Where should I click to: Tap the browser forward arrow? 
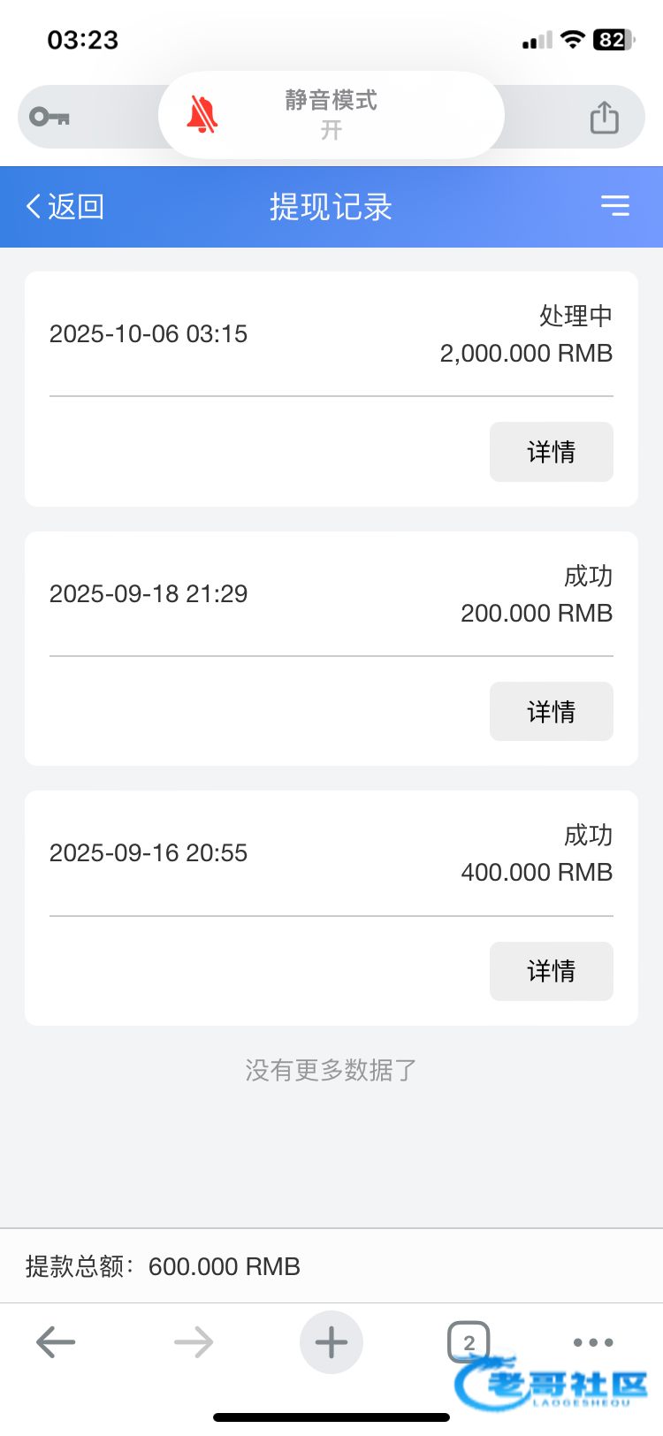[194, 1342]
